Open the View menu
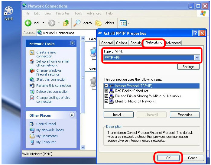Screen dimensions: 211x165 click(48, 13)
